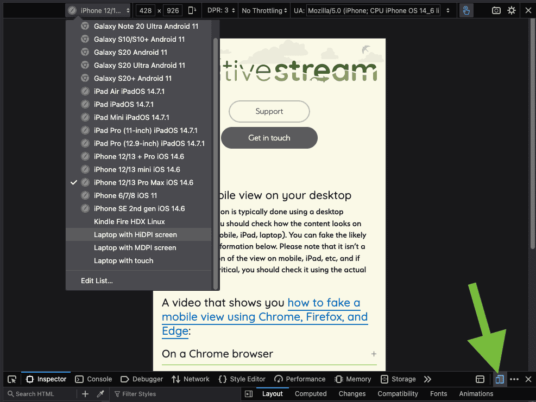536x402 pixels.
Task: Toggle touch simulation
Action: coord(465,10)
